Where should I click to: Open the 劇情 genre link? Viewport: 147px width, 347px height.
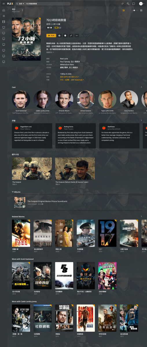point(62,67)
